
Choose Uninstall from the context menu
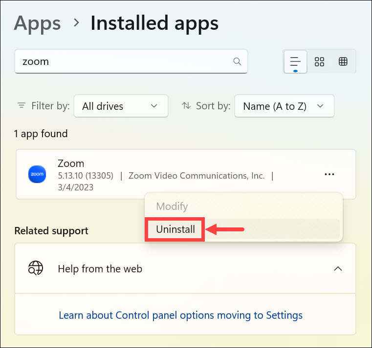pos(175,229)
